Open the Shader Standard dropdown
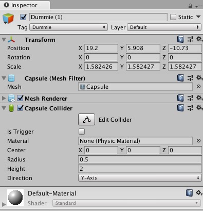This screenshot has height=211, width=203. click(126, 203)
